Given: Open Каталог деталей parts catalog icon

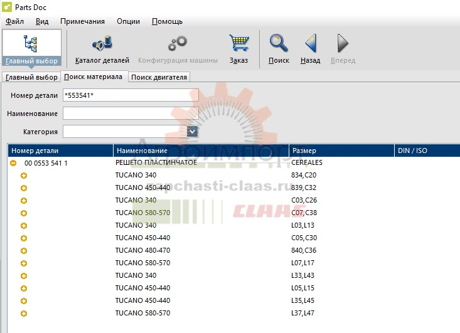Looking at the screenshot, I should (102, 43).
